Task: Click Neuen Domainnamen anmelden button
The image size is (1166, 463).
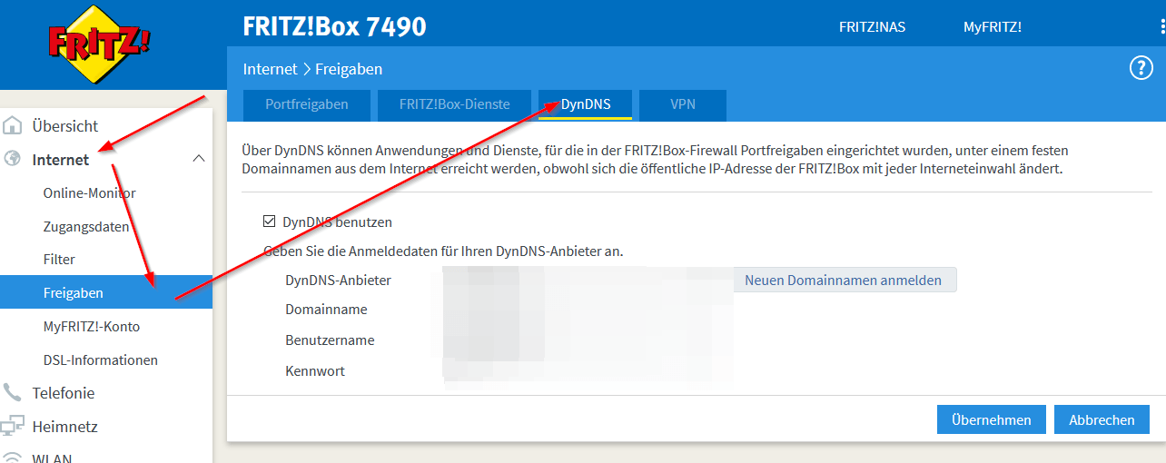Action: point(844,280)
